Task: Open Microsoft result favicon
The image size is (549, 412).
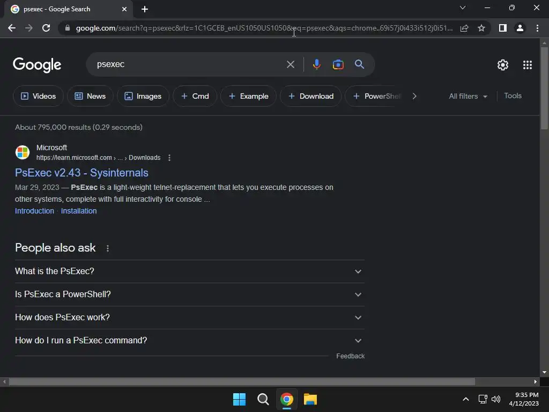Action: 23,152
